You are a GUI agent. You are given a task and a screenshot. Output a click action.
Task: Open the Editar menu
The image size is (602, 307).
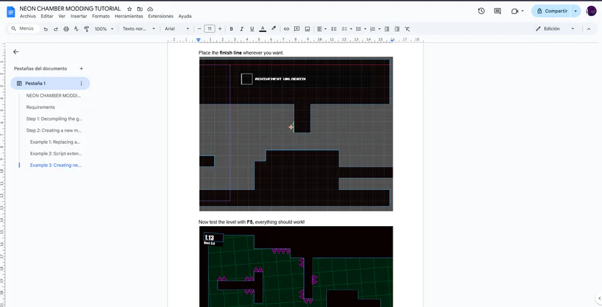tap(47, 16)
